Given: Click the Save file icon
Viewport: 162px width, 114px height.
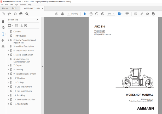Looking at the screenshot, I should (x=3, y=14).
